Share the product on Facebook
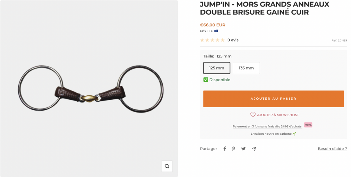This screenshot has width=351, height=177. (x=225, y=149)
